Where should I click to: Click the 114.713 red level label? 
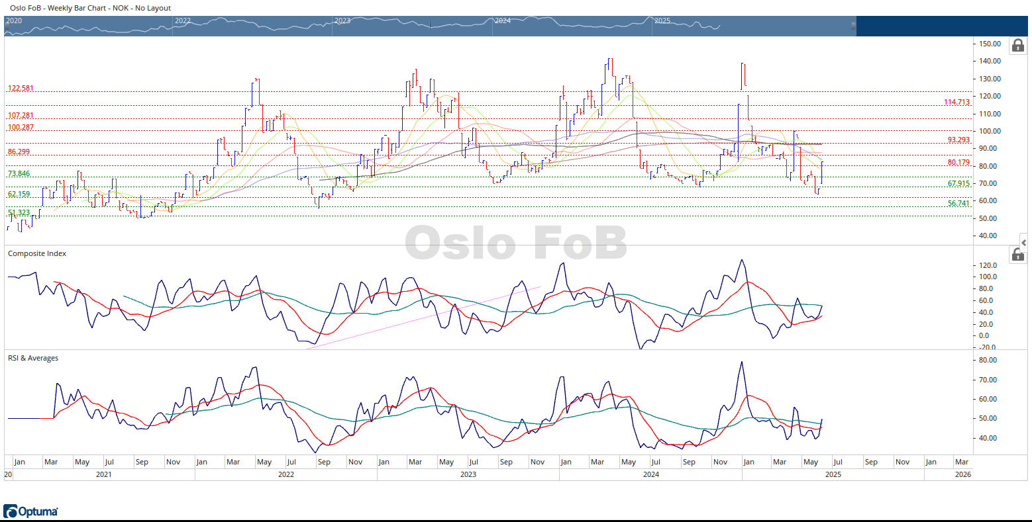[958, 103]
